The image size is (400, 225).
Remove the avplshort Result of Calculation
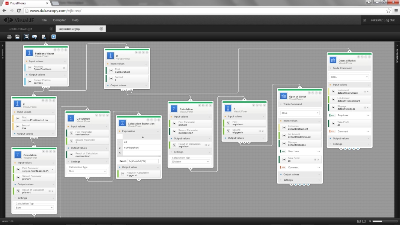click(209, 145)
